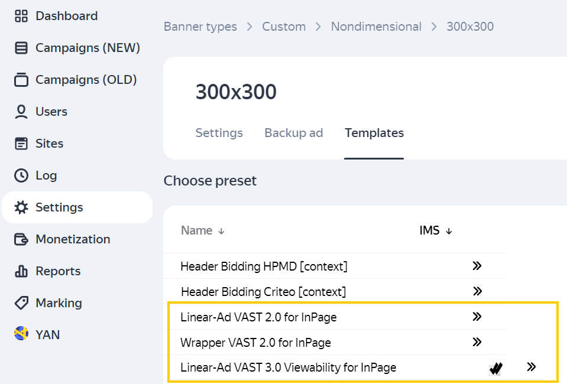
Task: Click the Reports bar chart icon
Action: (21, 271)
